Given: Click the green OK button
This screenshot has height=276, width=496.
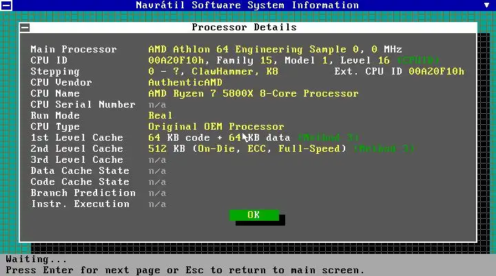Looking at the screenshot, I should (254, 215).
